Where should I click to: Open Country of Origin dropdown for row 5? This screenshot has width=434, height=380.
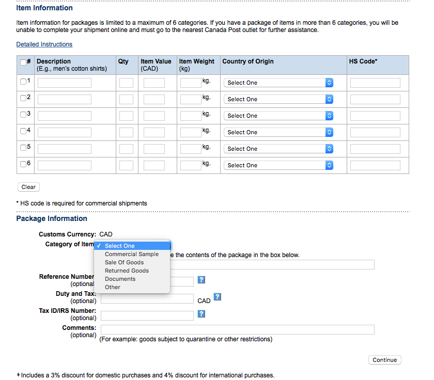tap(278, 149)
